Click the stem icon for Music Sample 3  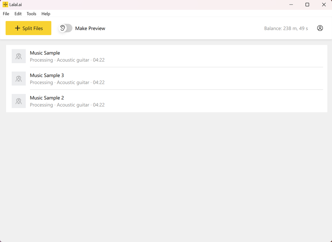point(19,78)
